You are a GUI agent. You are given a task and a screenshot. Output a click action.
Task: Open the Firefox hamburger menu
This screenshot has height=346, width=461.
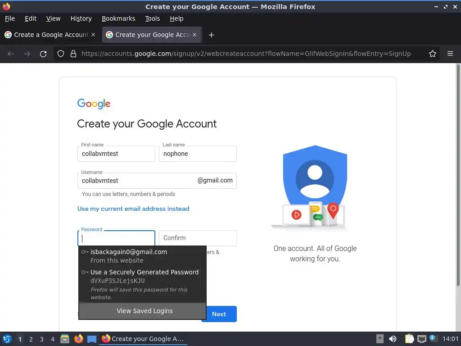[450, 54]
